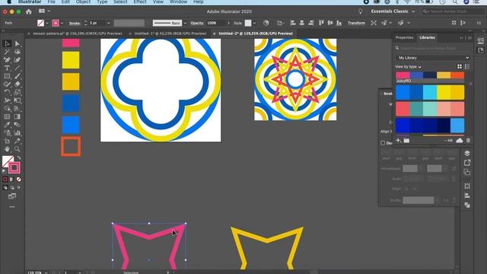Open arrange documents dropdown
Image resolution: width=487 pixels, height=274 pixels.
click(x=44, y=11)
